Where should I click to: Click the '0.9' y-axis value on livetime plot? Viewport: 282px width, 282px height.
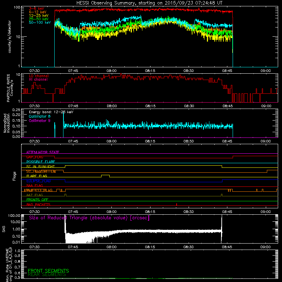[17, 256]
